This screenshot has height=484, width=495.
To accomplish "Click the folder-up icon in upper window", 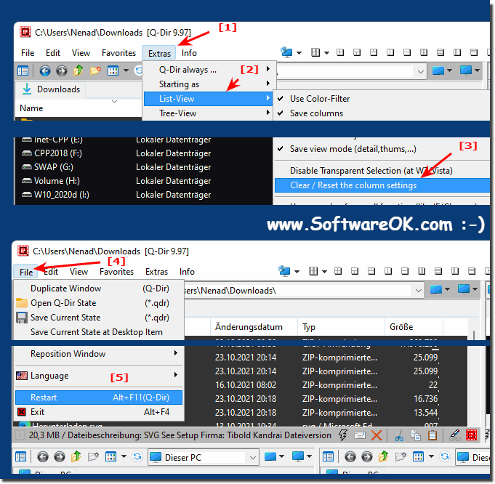I will click(79, 70).
